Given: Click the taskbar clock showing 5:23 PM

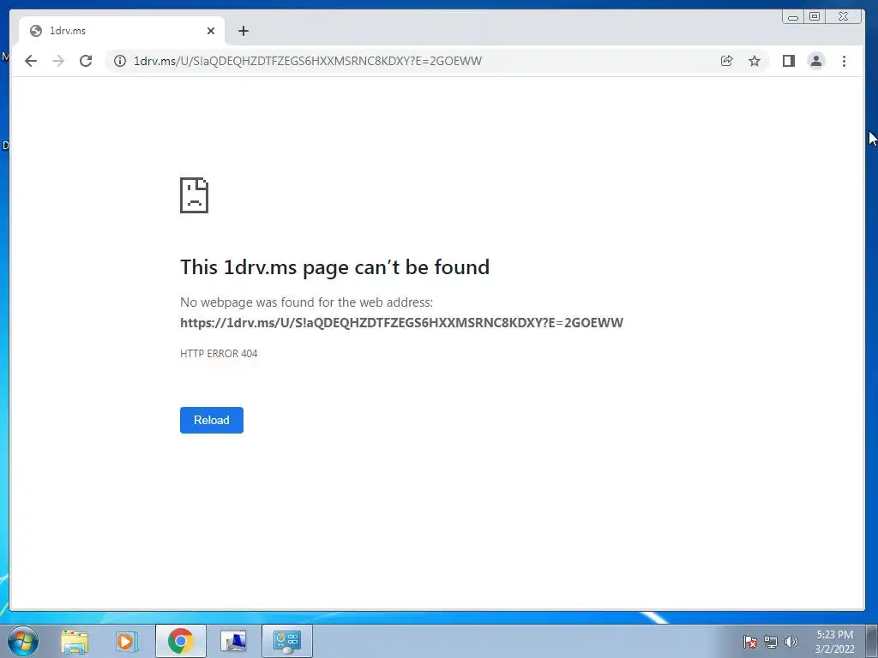Looking at the screenshot, I should tap(834, 642).
